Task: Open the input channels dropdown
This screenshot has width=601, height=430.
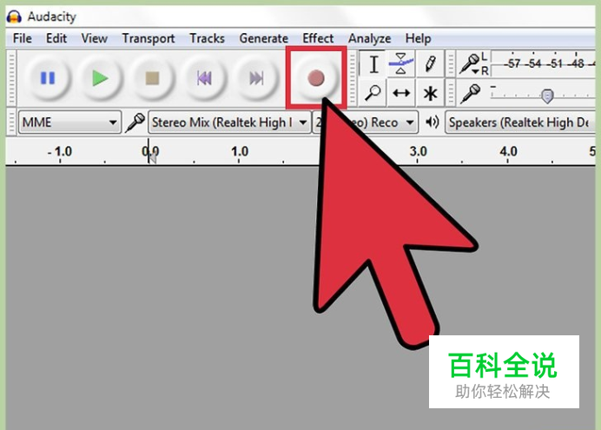Action: click(x=366, y=122)
